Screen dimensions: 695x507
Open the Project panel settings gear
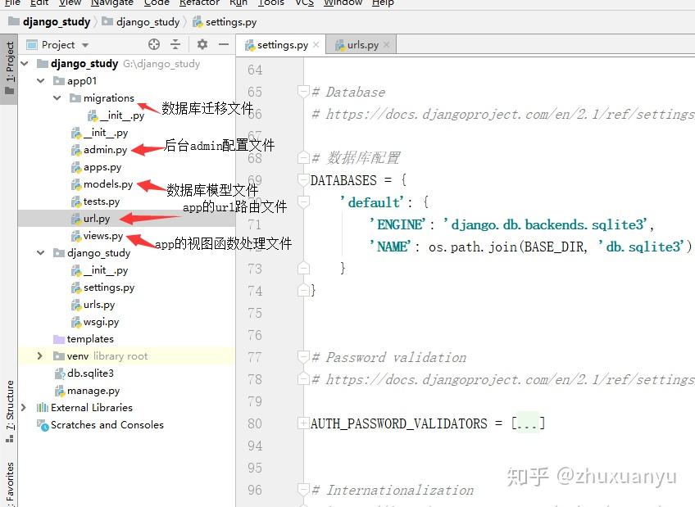click(x=202, y=44)
